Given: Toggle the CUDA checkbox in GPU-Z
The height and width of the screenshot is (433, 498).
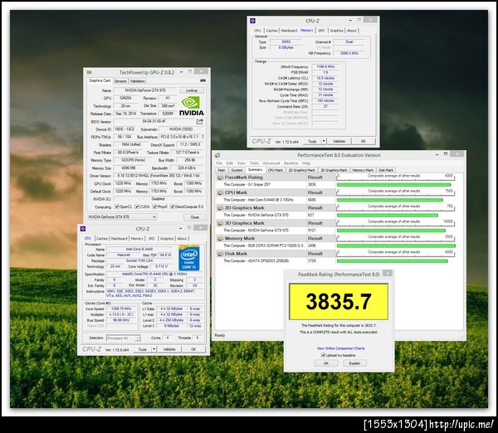Looking at the screenshot, I should tap(137, 207).
